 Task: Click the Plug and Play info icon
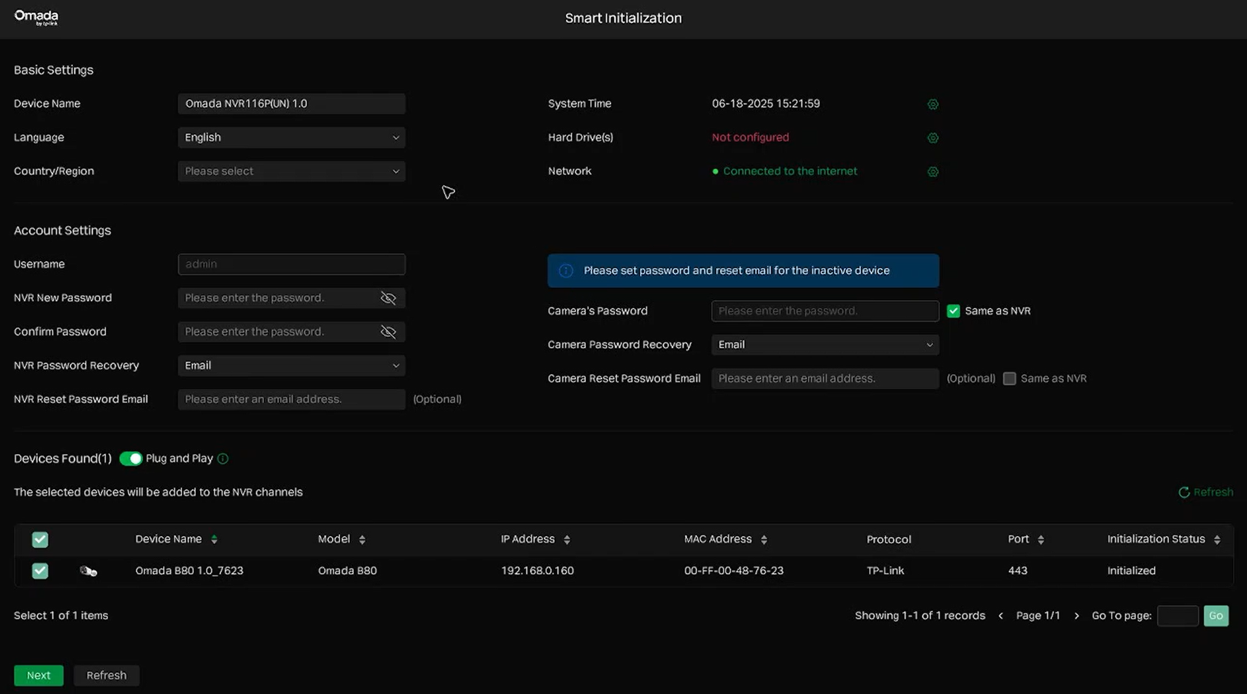pos(223,459)
